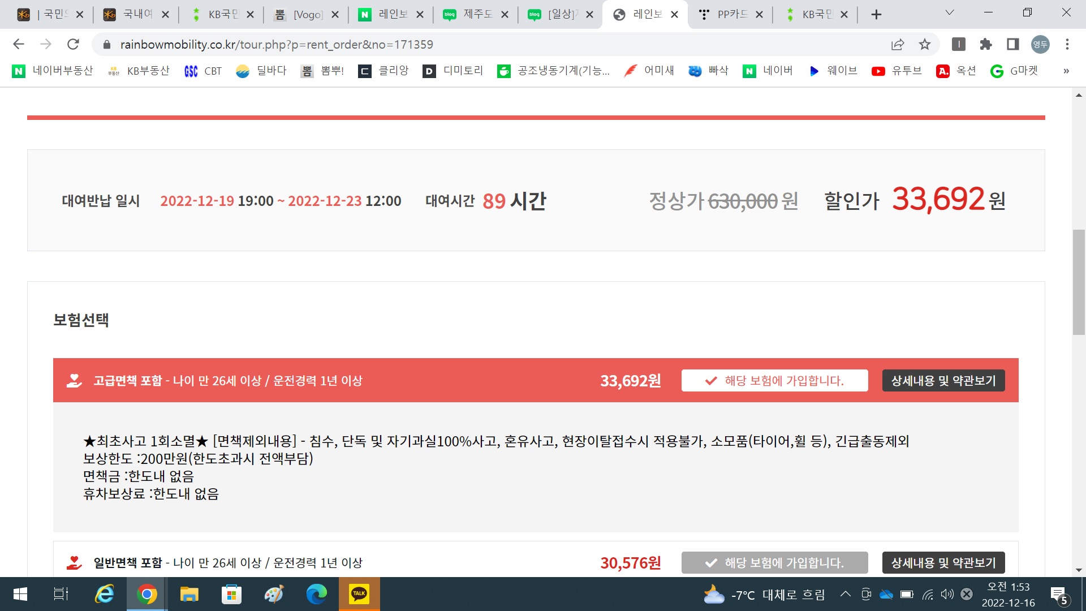Show hidden system tray icons
This screenshot has height=611, width=1086.
(x=845, y=594)
